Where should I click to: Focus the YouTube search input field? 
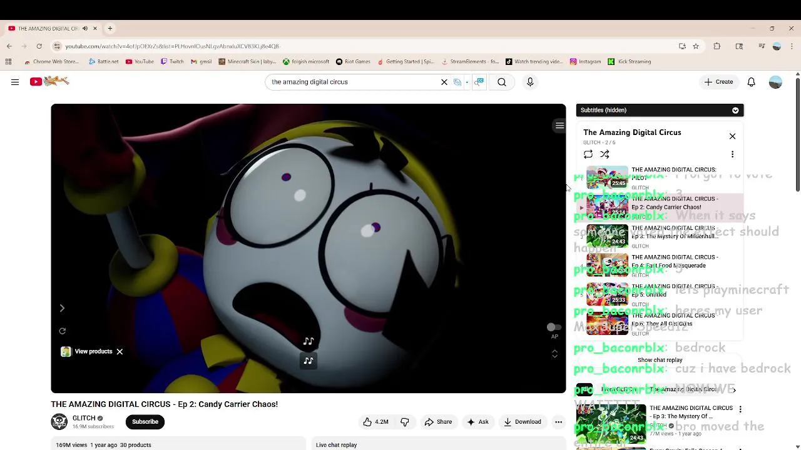354,82
